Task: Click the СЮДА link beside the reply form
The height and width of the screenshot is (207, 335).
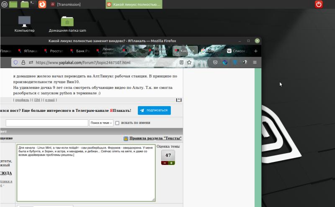Action: (x=6, y=173)
